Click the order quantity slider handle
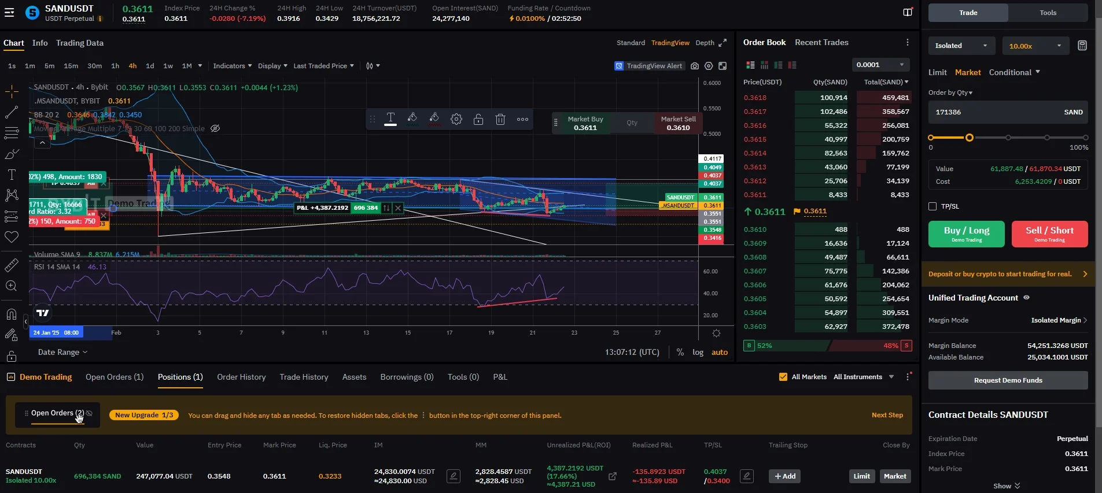The image size is (1102, 493). [x=970, y=138]
